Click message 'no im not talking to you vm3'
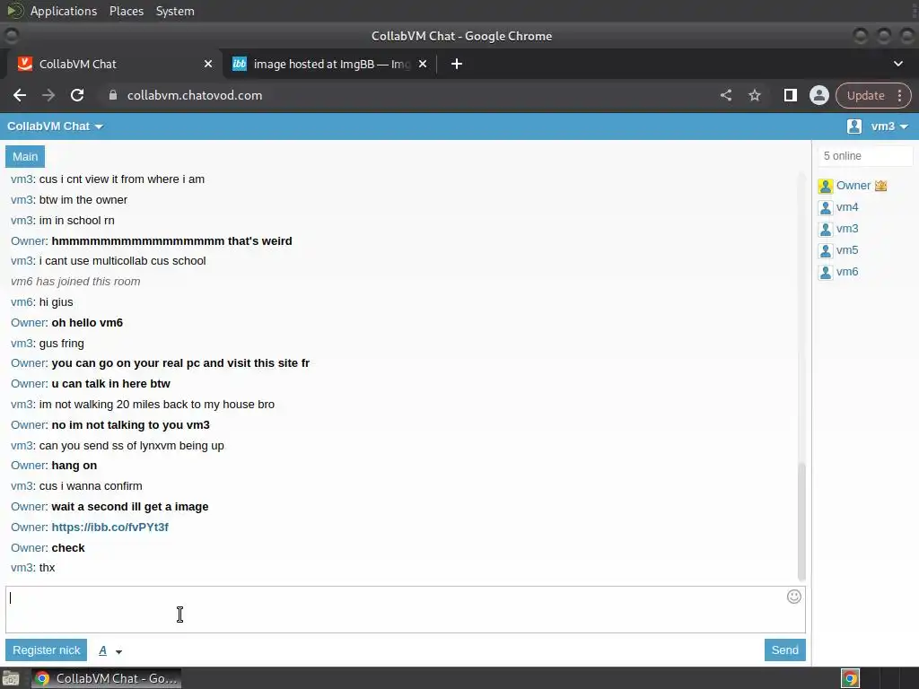The image size is (919, 689). click(130, 424)
